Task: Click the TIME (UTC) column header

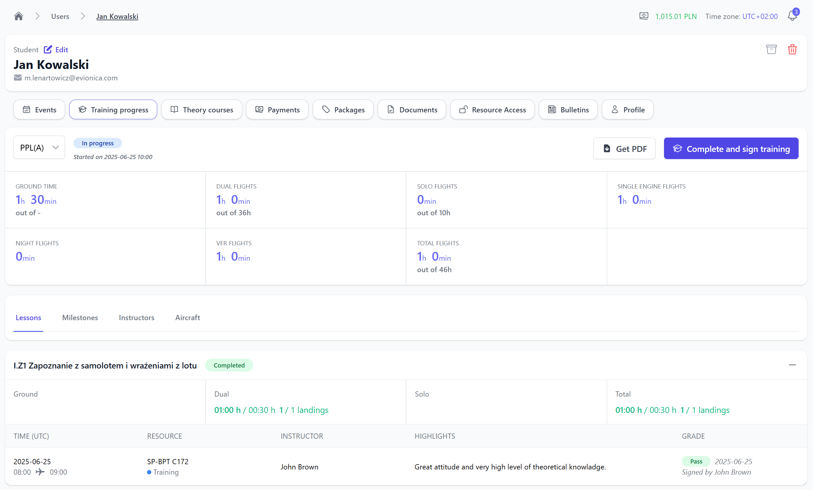Action: click(x=31, y=436)
